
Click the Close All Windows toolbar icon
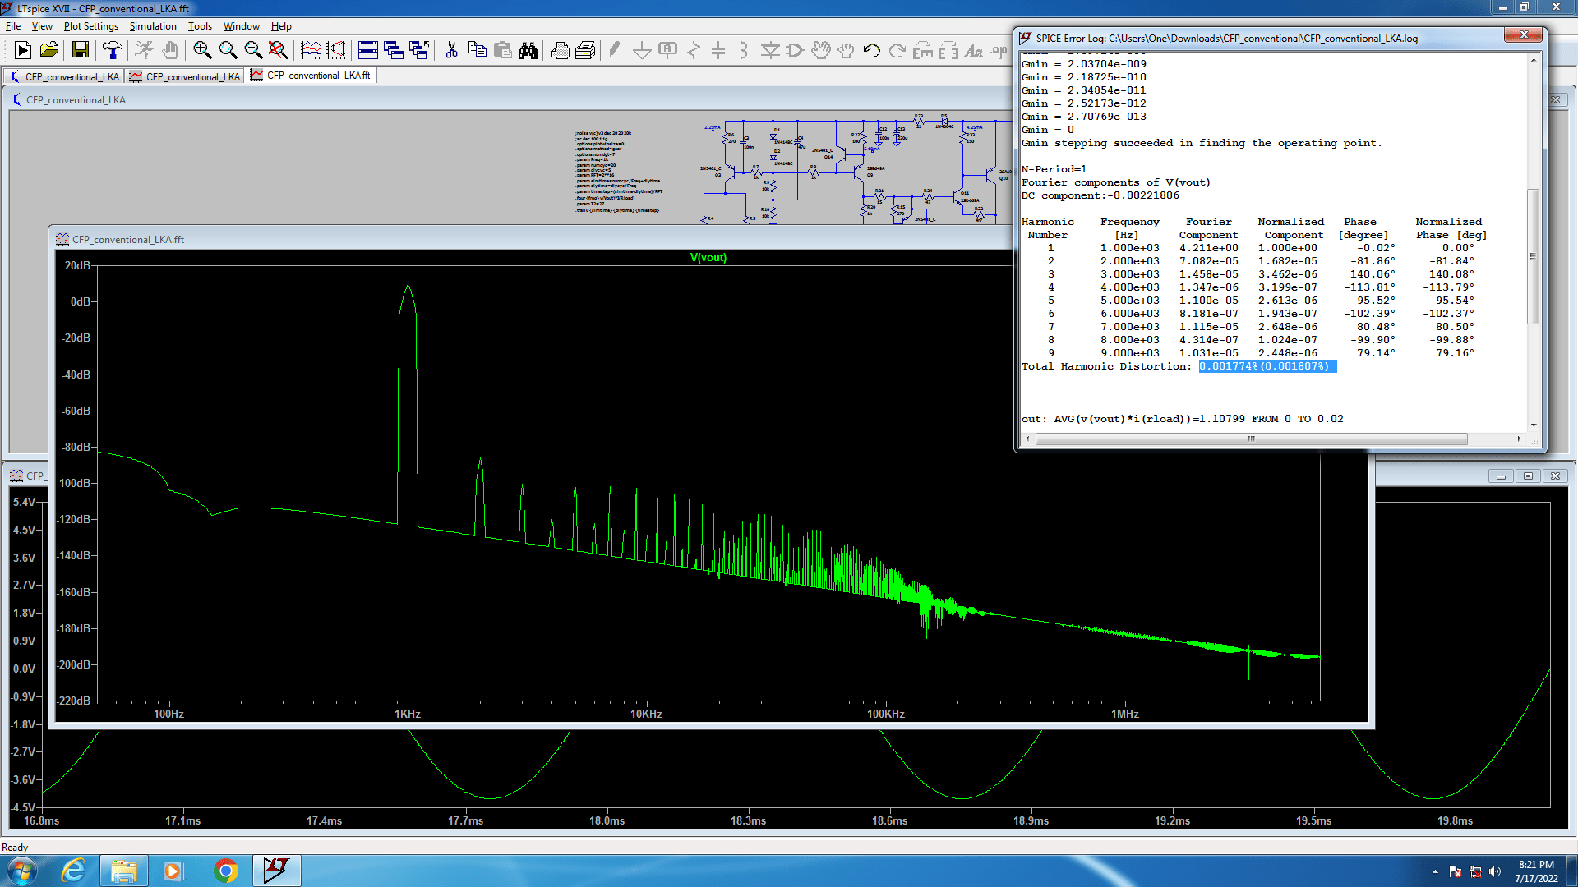(x=419, y=51)
